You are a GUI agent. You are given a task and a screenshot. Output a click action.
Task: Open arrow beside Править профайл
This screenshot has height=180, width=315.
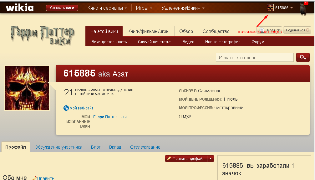211,158
